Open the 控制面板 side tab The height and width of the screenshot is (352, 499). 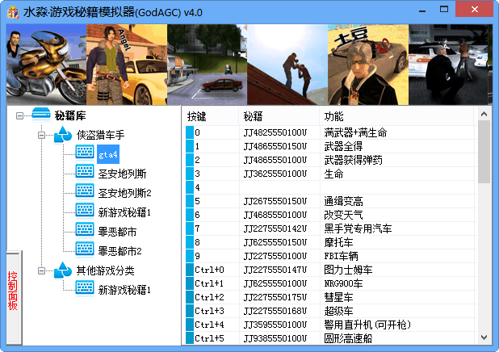14,298
